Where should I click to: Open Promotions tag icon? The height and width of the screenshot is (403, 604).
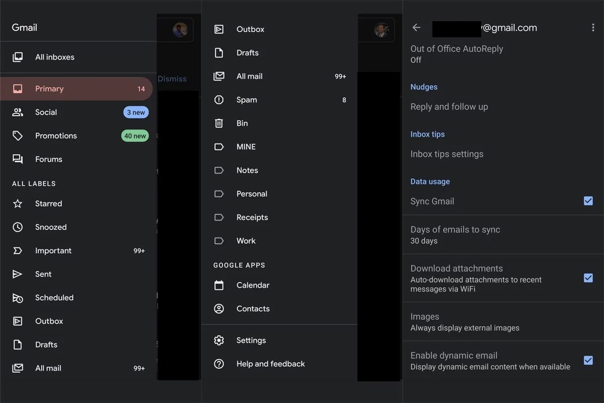[18, 136]
